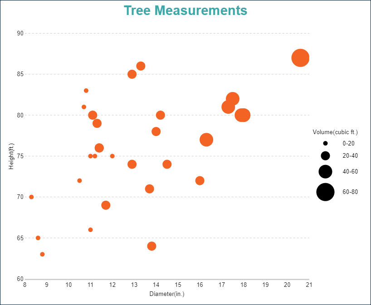This screenshot has width=371, height=305.
Task: Select the small bubble at diameter 10.5, height 72
Action: 79,181
